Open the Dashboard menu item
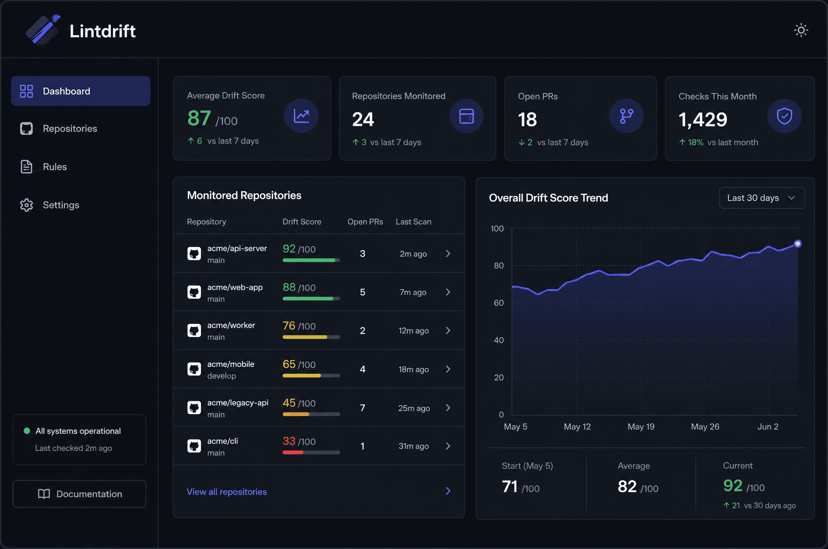The height and width of the screenshot is (549, 828). (x=81, y=91)
